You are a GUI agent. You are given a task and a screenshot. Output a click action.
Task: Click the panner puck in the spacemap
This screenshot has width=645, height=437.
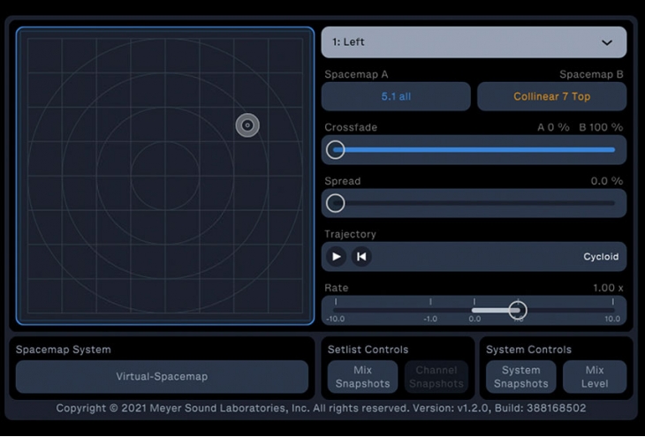click(247, 125)
